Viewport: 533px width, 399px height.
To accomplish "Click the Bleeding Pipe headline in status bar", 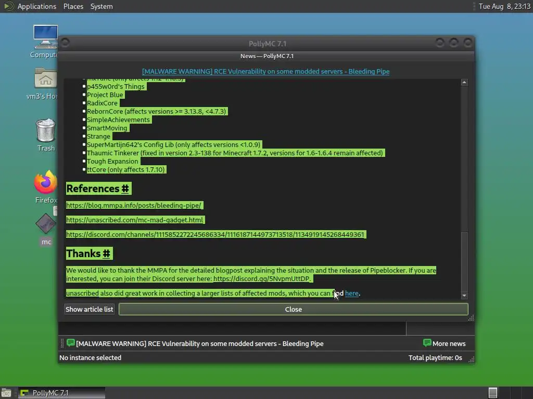I will (200, 343).
